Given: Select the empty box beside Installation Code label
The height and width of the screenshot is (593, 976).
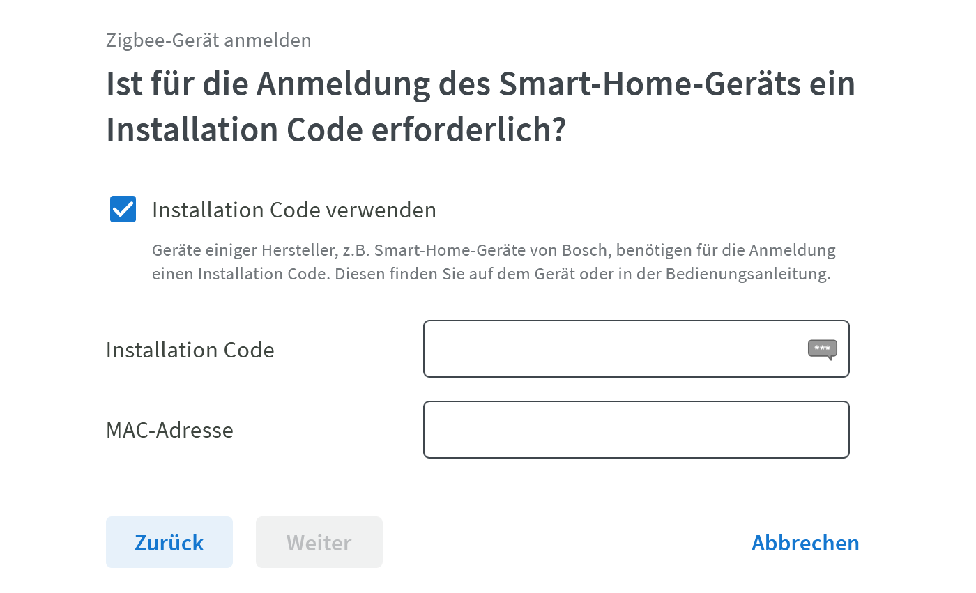Looking at the screenshot, I should (613, 348).
